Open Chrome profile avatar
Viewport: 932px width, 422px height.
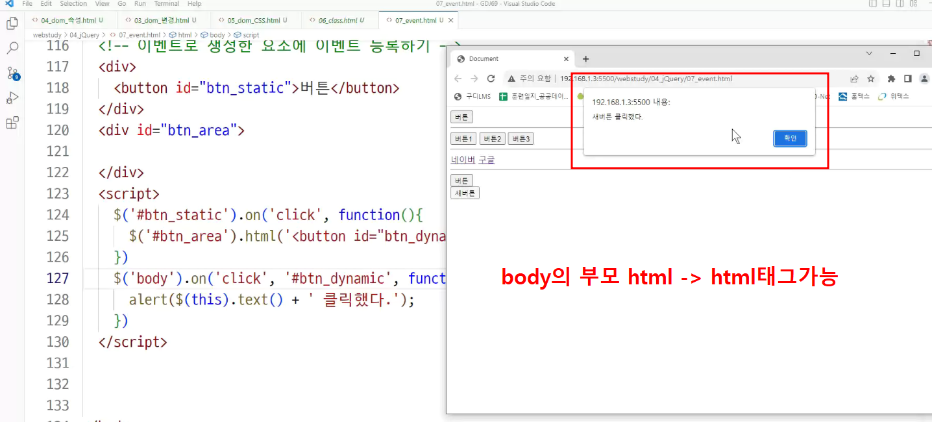(924, 79)
